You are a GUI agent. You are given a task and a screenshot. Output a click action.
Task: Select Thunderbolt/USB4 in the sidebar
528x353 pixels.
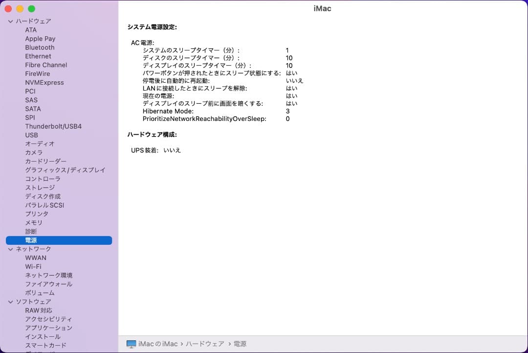click(x=53, y=126)
